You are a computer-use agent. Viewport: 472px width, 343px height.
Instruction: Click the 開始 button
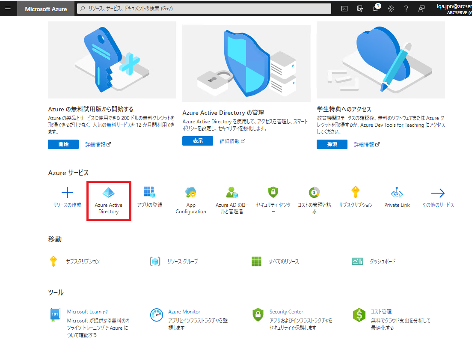tap(63, 144)
